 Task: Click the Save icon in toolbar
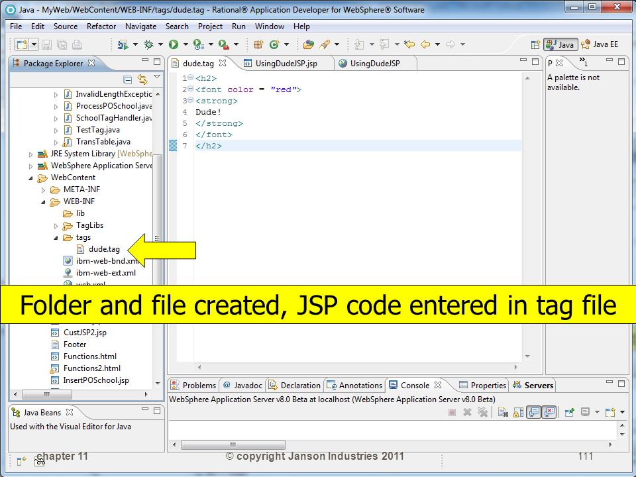[x=46, y=44]
